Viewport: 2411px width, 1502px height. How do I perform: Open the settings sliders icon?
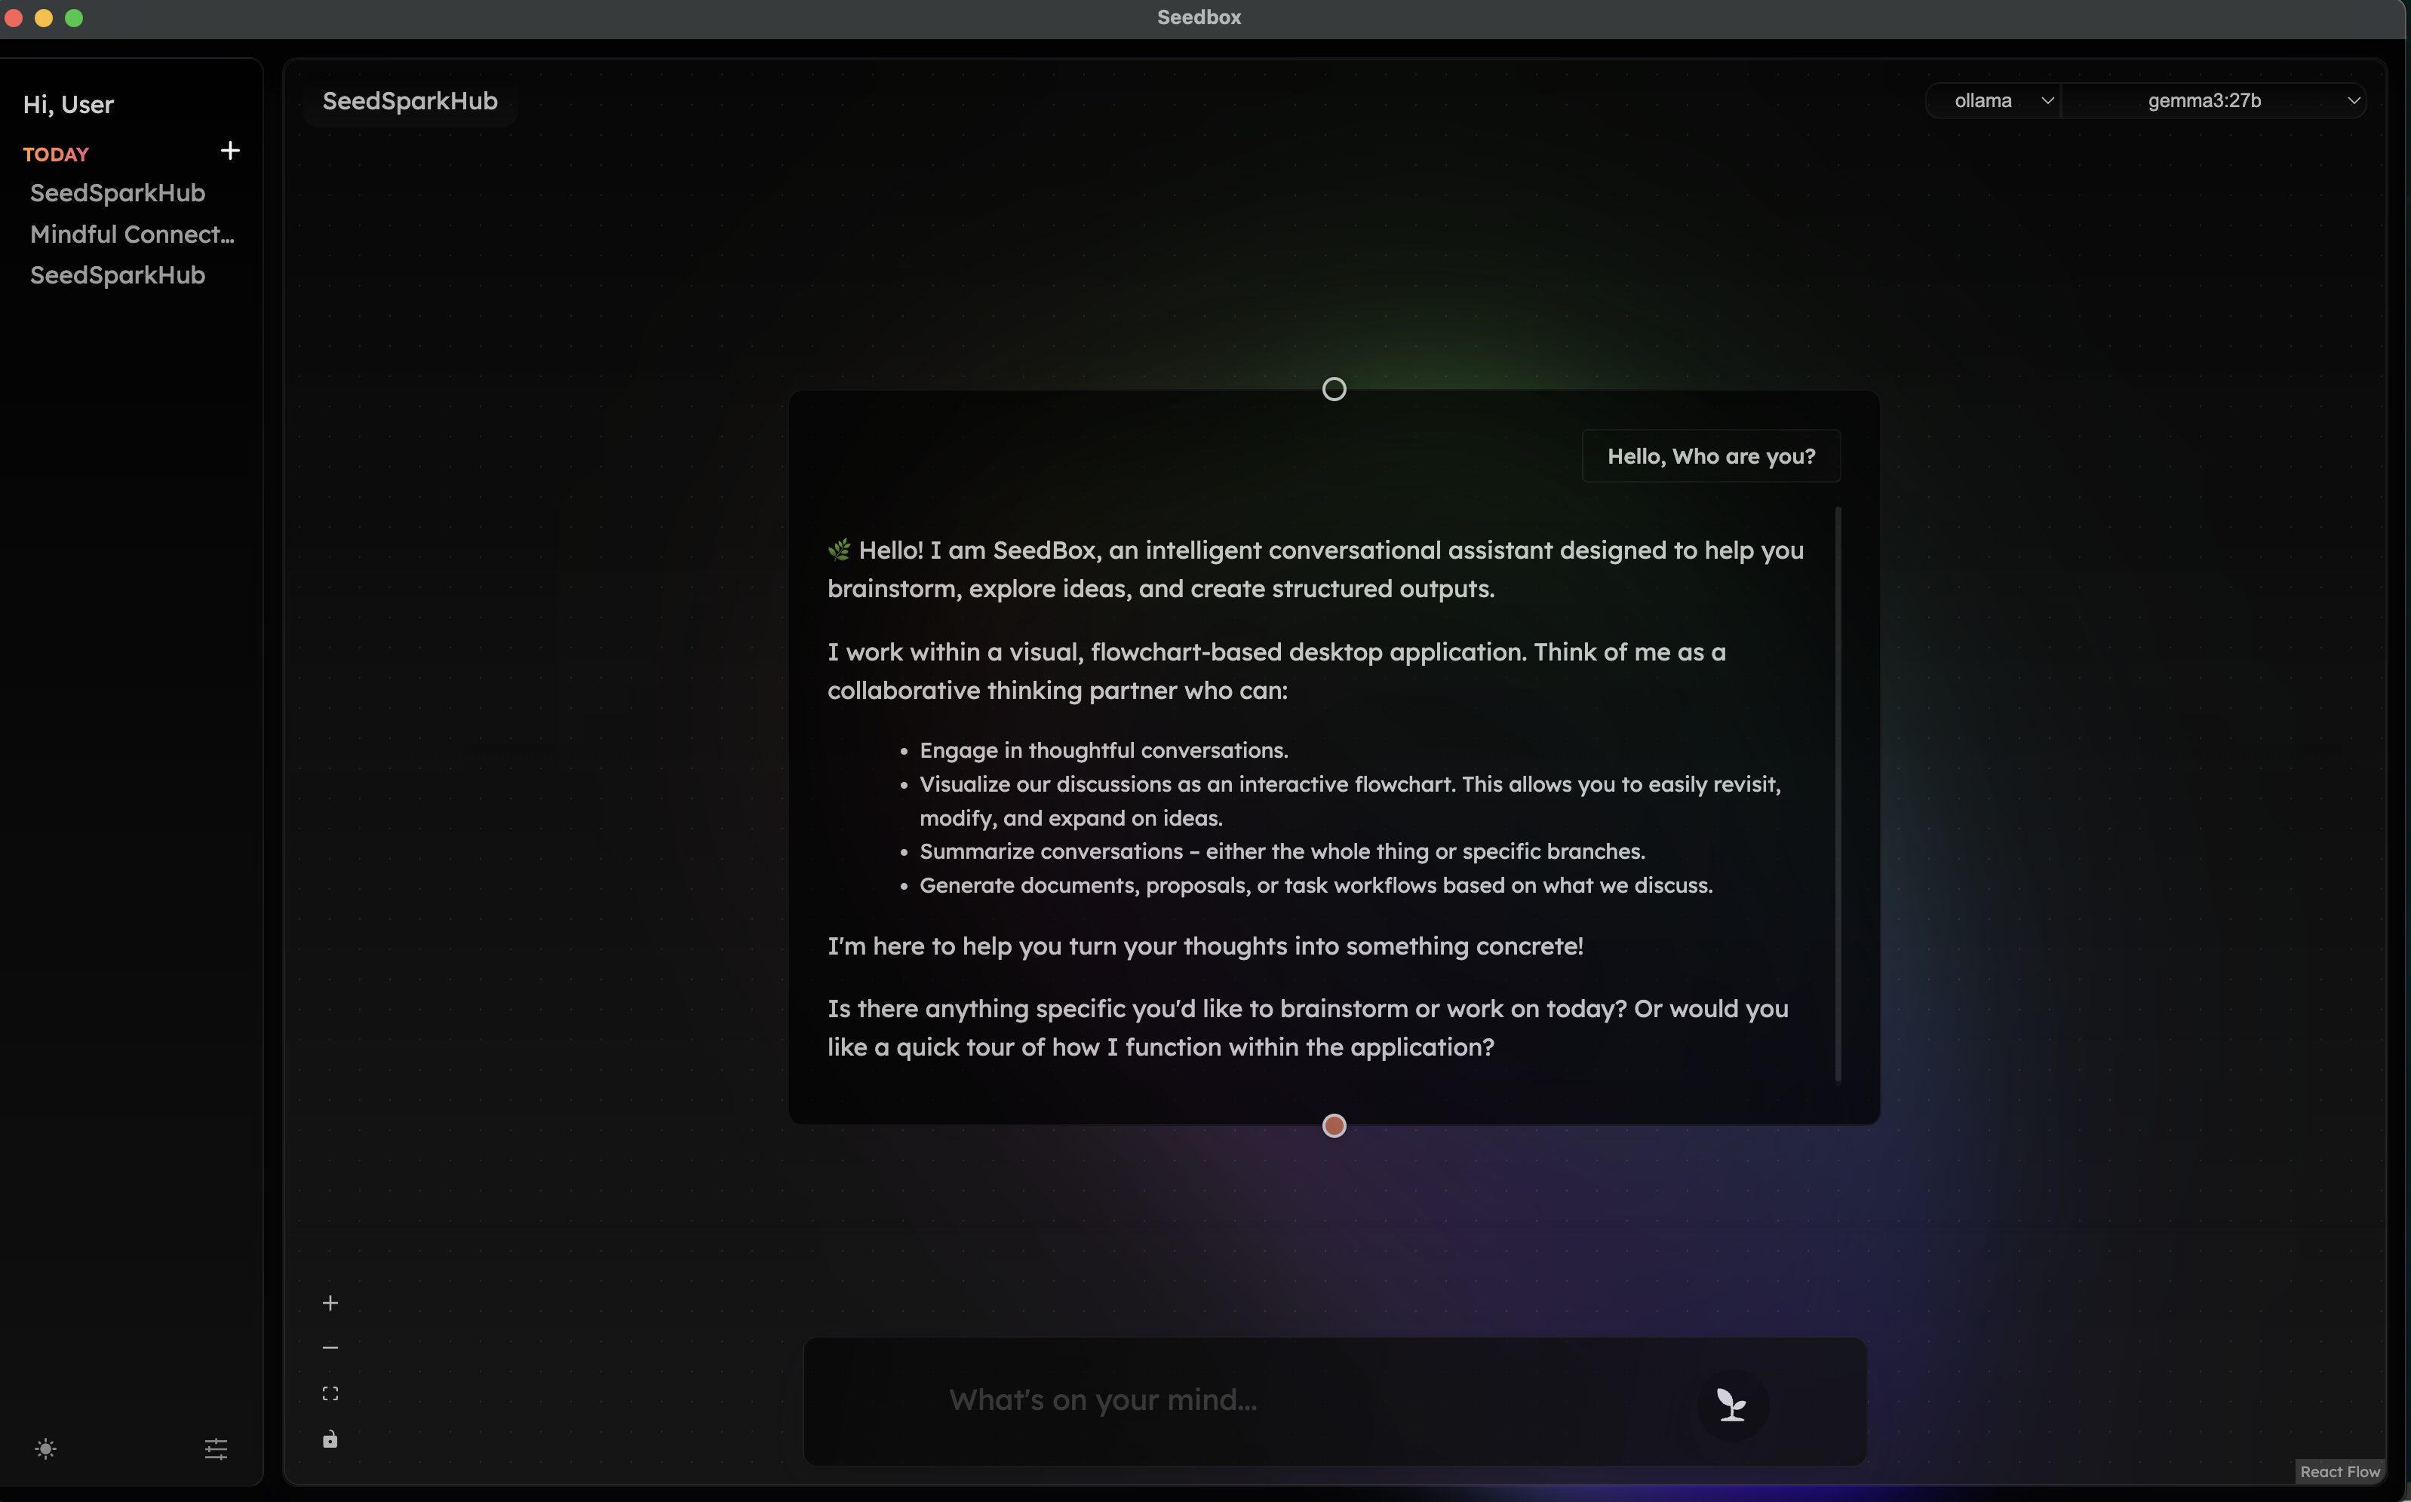[x=216, y=1448]
